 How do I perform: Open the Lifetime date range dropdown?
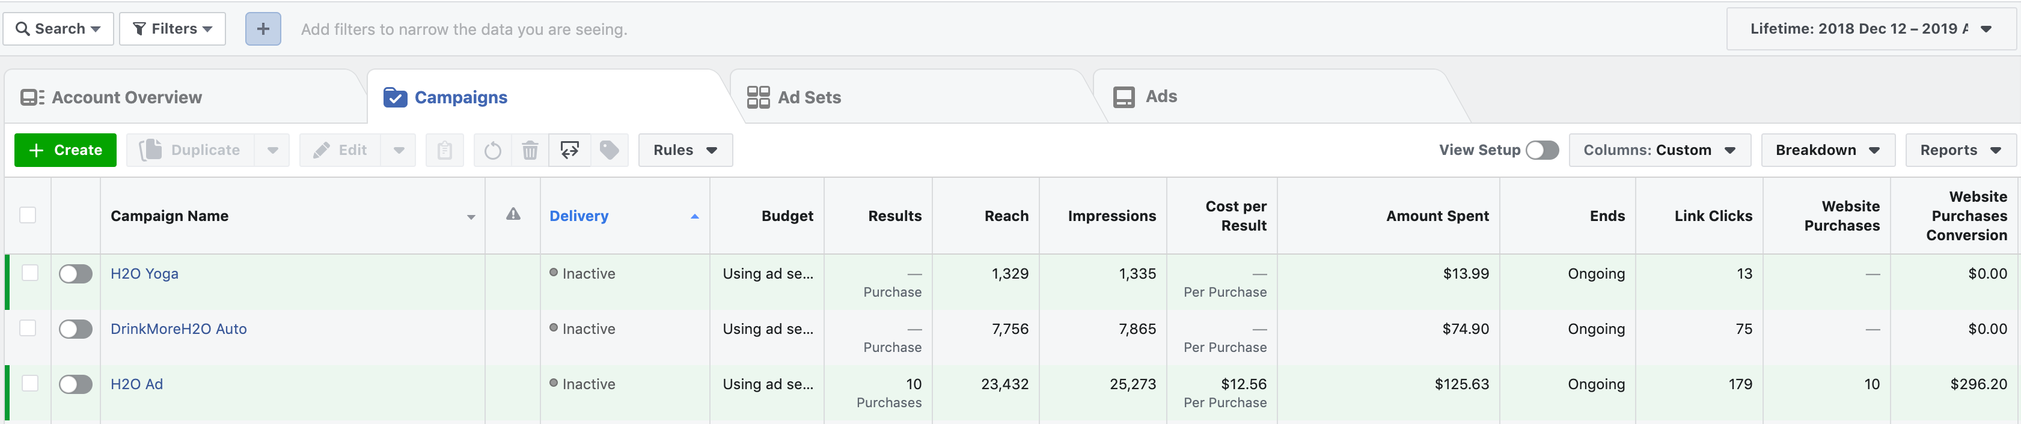tap(1870, 29)
